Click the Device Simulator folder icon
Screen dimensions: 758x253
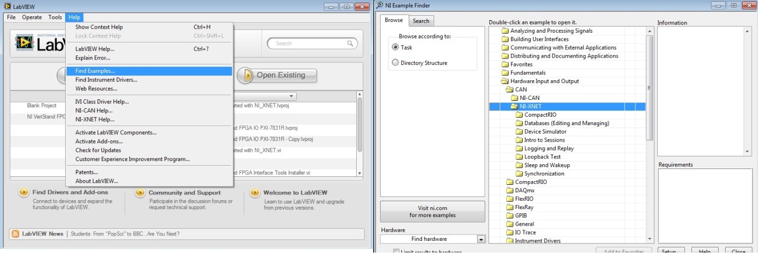click(x=519, y=132)
